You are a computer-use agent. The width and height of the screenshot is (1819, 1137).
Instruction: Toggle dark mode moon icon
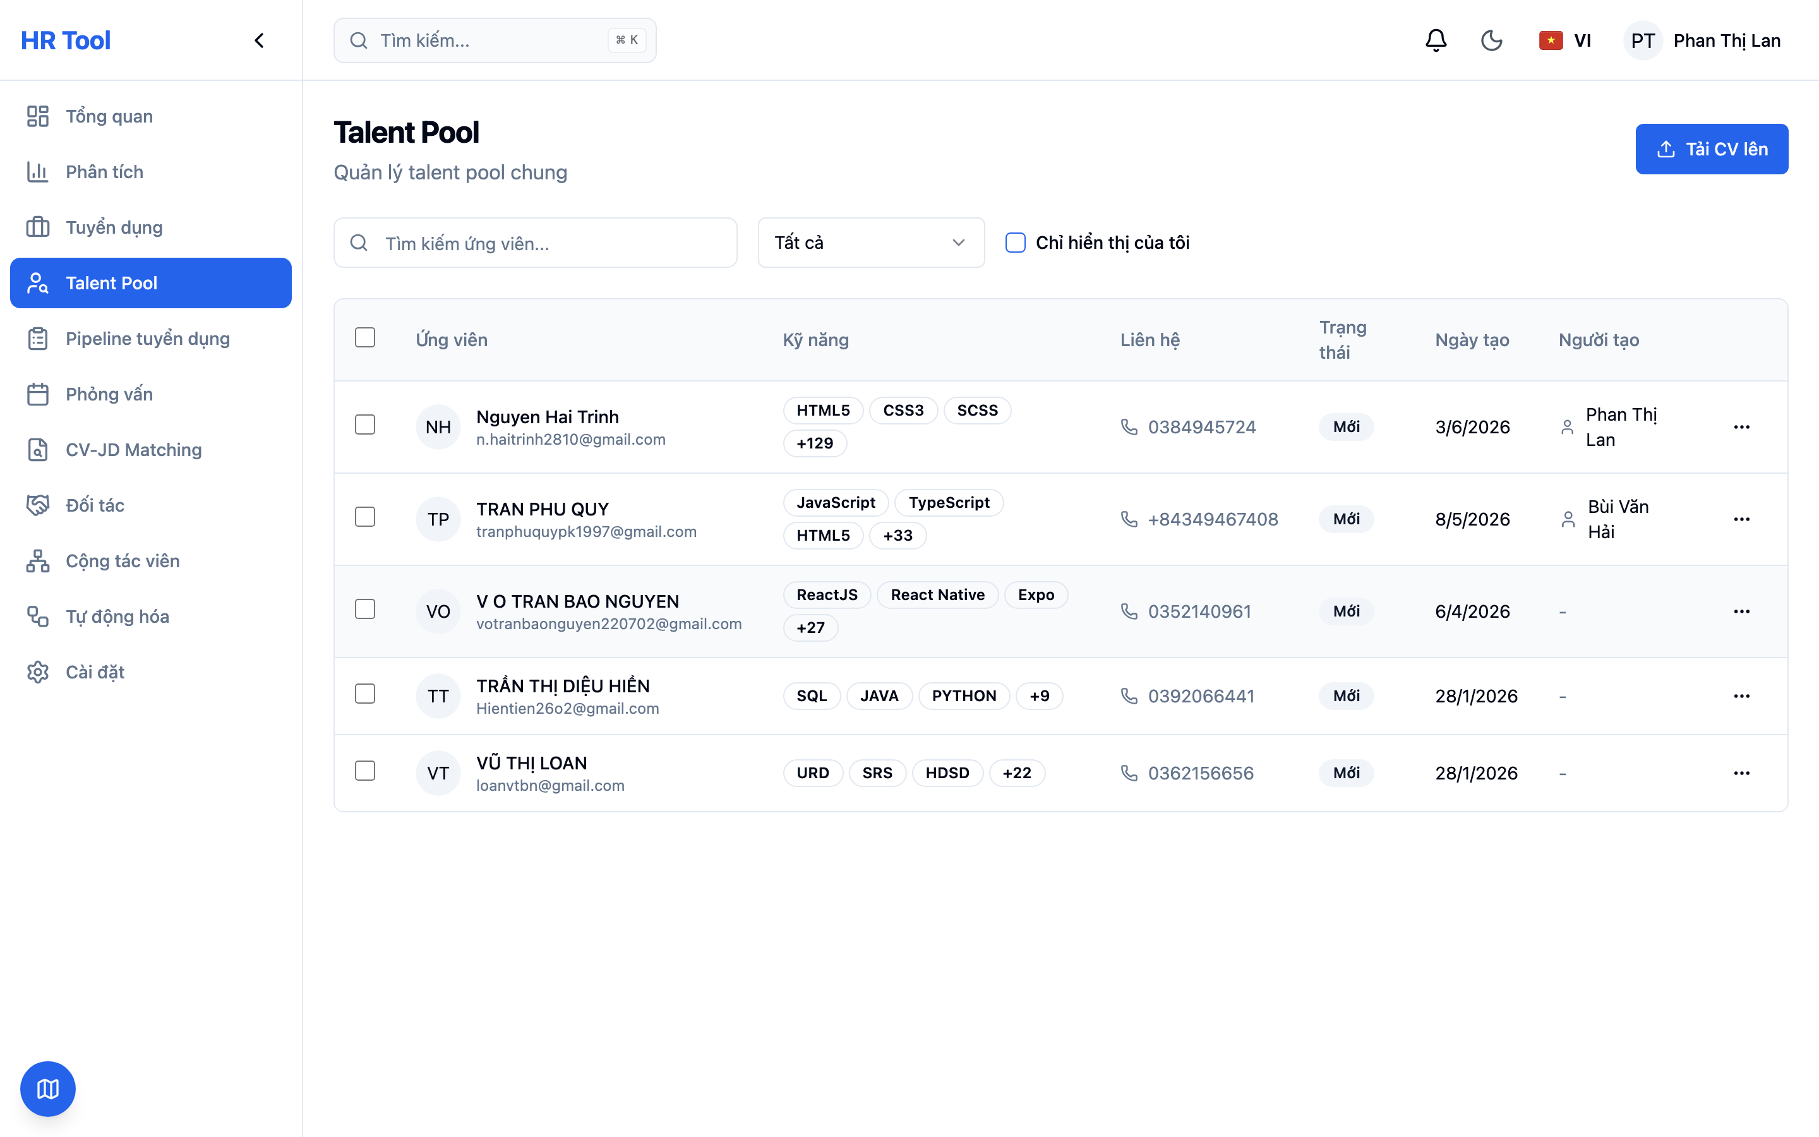click(1491, 40)
